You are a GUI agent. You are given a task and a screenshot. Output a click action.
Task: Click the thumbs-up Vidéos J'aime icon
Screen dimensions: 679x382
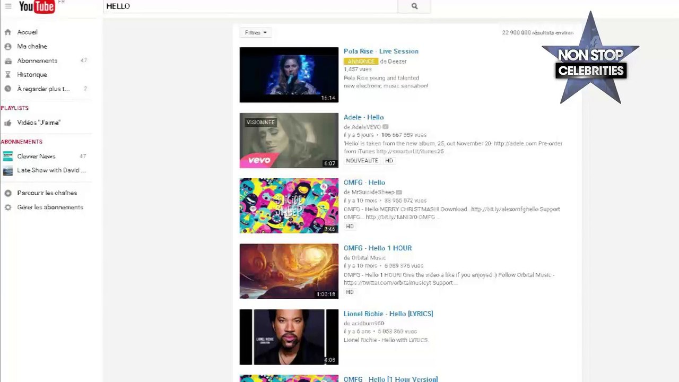point(8,123)
